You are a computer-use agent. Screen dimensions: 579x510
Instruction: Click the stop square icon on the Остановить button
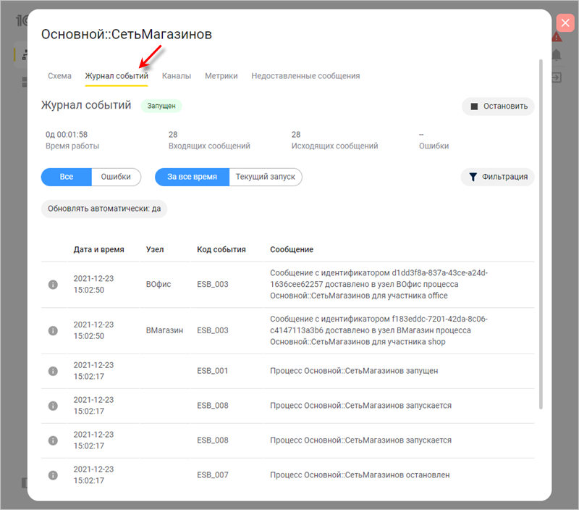pos(474,106)
